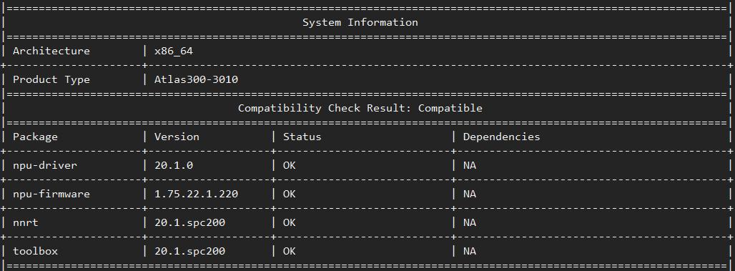Click the 'npu-firmware' package name
The width and height of the screenshot is (735, 271).
click(x=51, y=194)
